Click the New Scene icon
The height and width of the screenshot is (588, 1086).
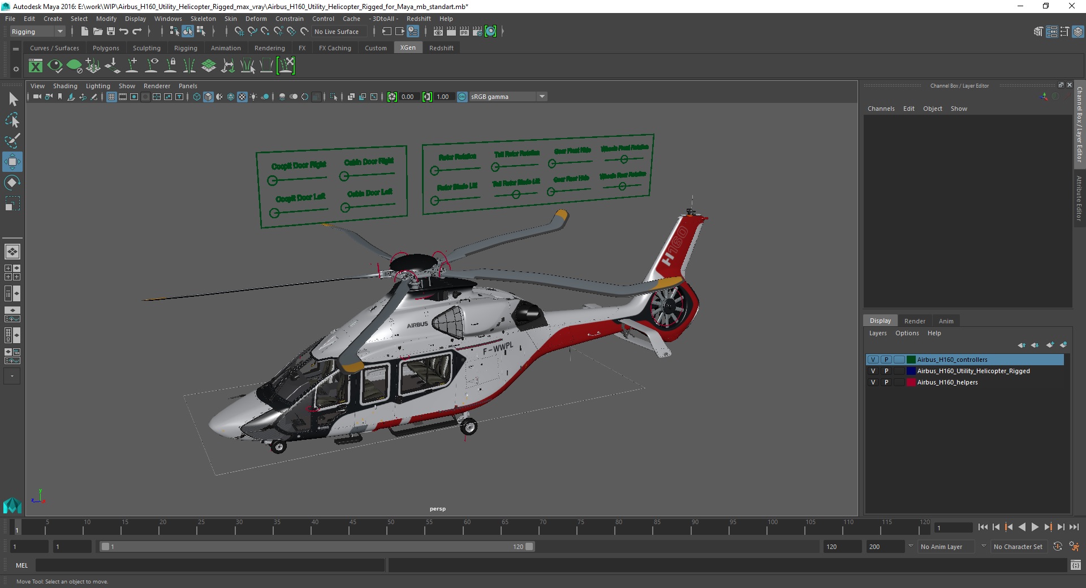pyautogui.click(x=84, y=32)
